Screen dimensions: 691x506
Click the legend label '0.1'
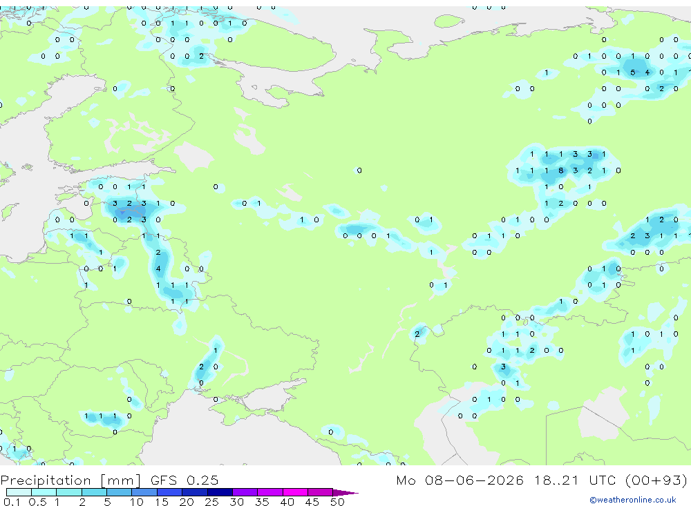click(x=12, y=502)
